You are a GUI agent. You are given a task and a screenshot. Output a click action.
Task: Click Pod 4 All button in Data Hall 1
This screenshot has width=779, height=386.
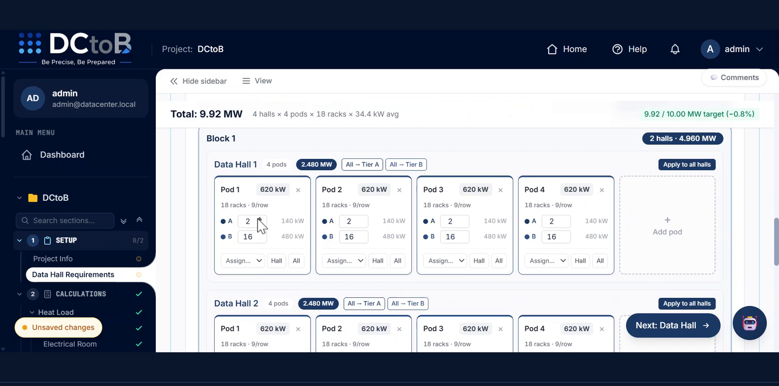(x=600, y=261)
